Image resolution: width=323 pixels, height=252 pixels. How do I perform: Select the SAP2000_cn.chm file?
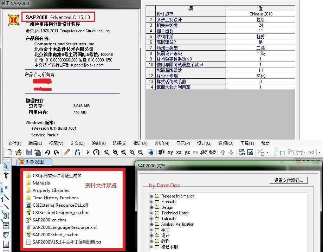pyautogui.click(x=46, y=220)
